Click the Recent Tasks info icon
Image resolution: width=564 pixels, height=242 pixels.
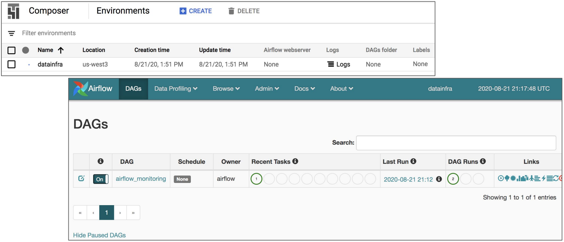(295, 161)
